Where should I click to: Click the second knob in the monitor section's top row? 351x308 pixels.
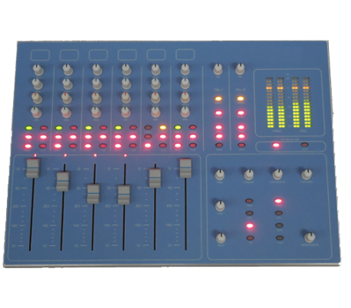tap(249, 175)
